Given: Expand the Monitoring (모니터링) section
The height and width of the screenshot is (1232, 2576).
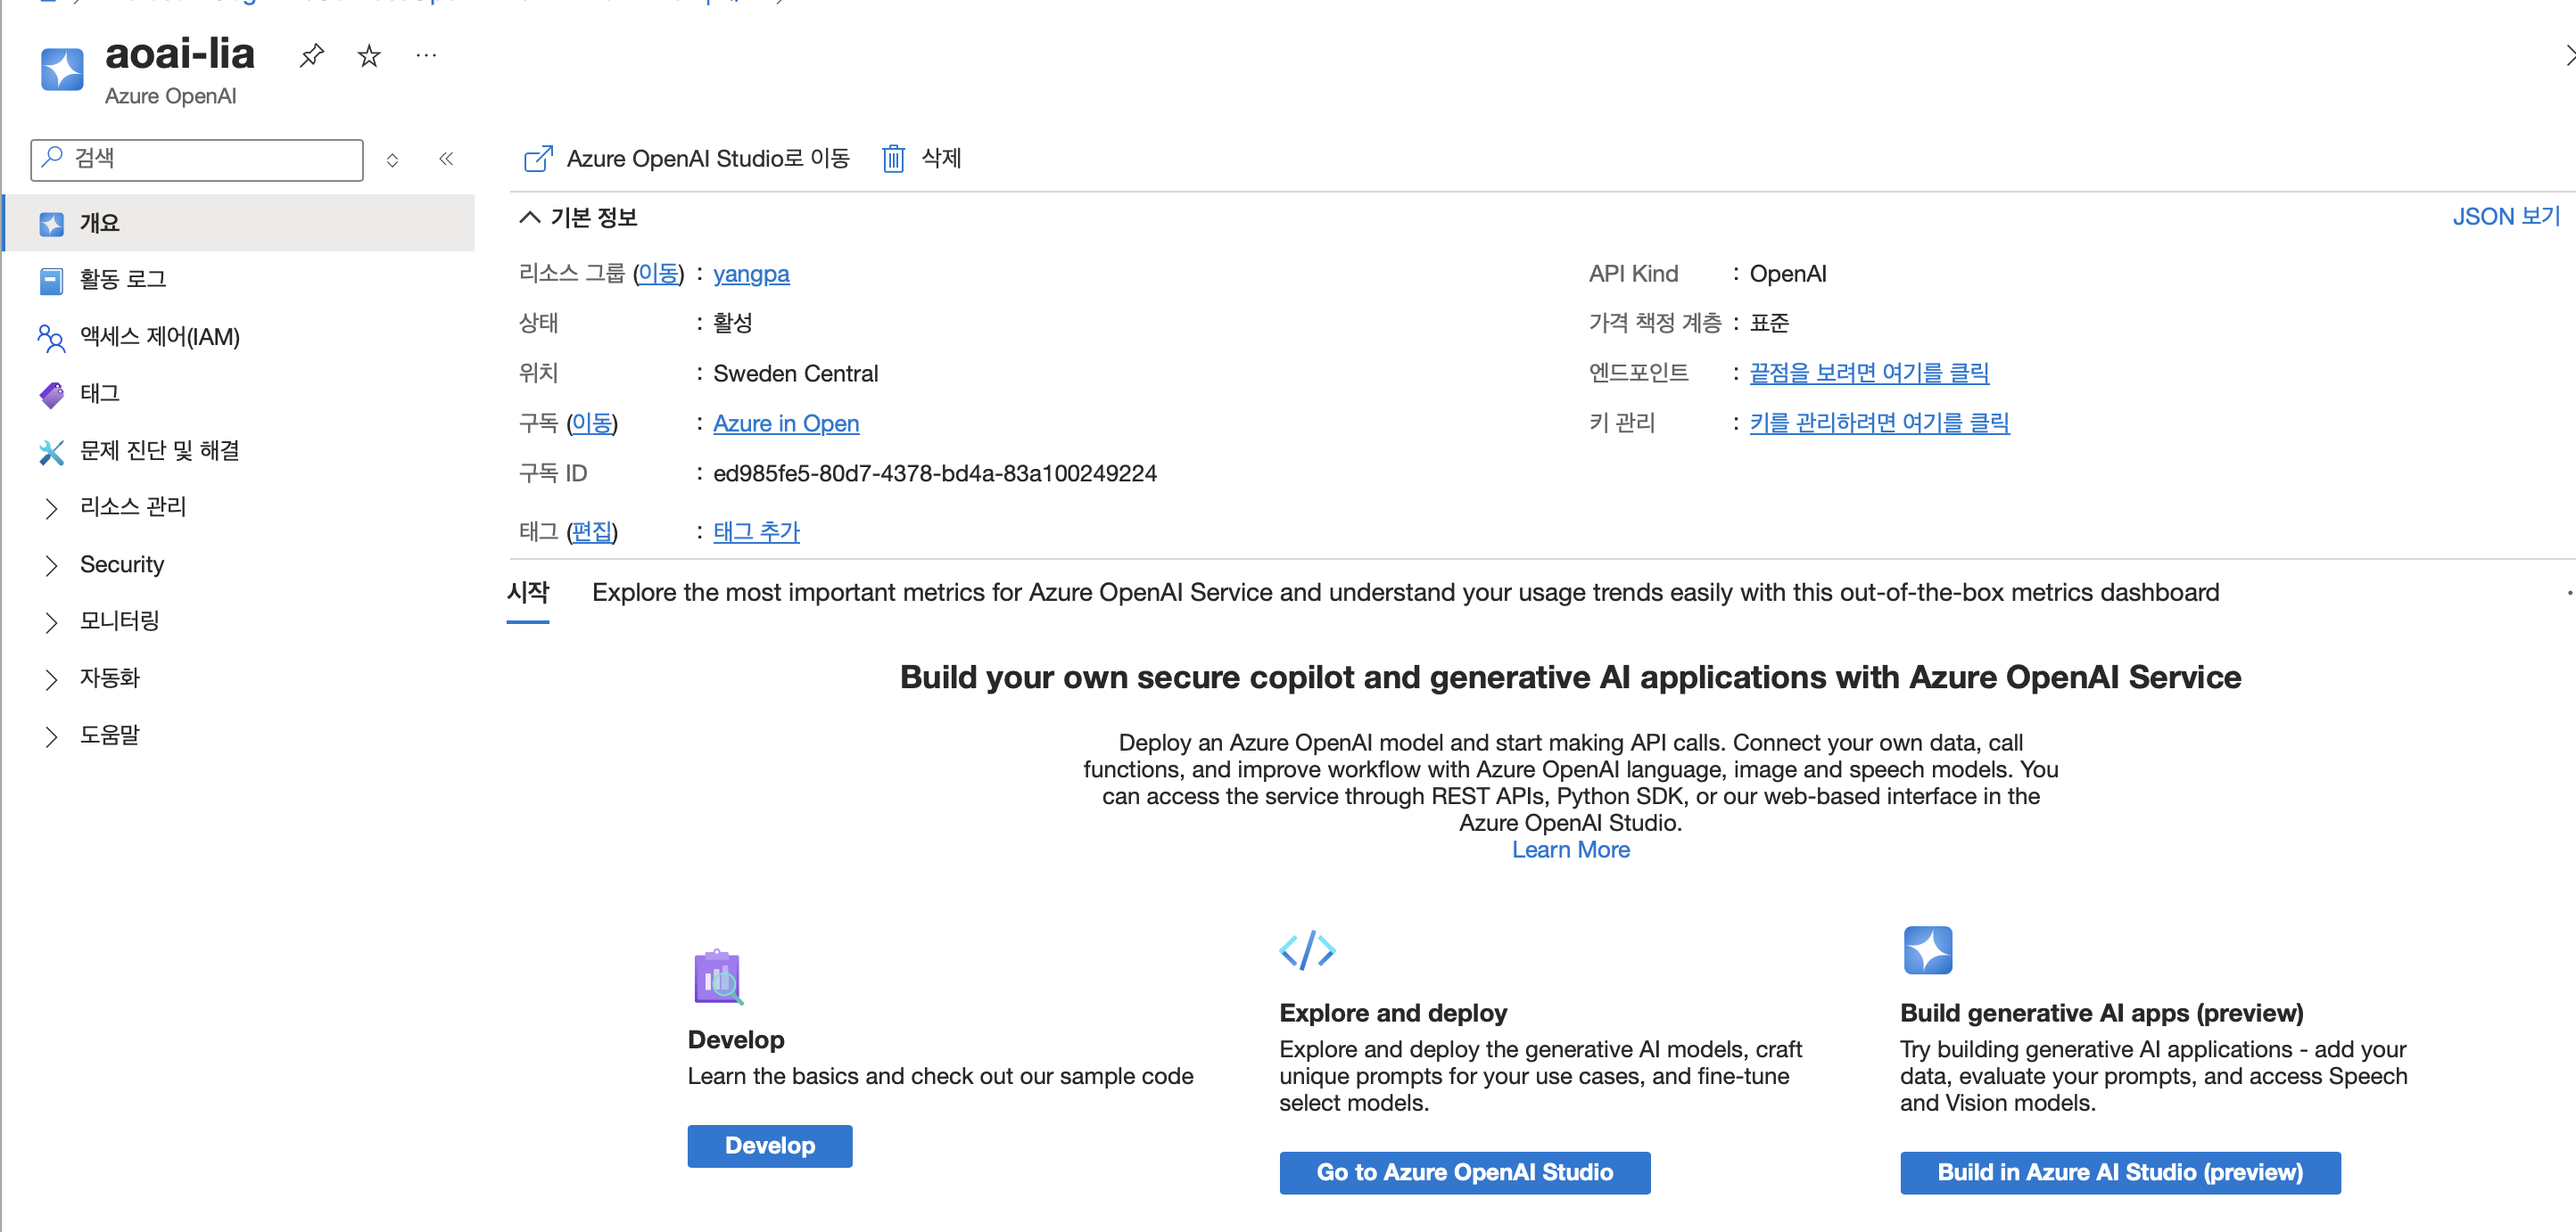Looking at the screenshot, I should pyautogui.click(x=119, y=621).
